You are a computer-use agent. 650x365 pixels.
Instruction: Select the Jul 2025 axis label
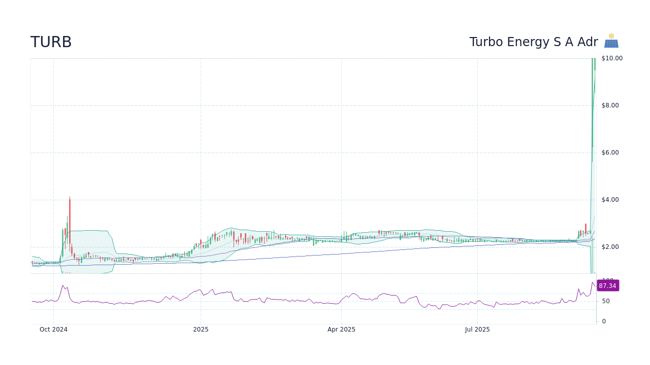click(x=477, y=329)
